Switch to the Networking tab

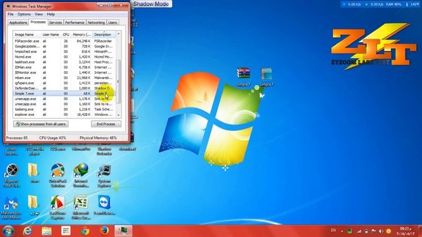pyautogui.click(x=96, y=22)
